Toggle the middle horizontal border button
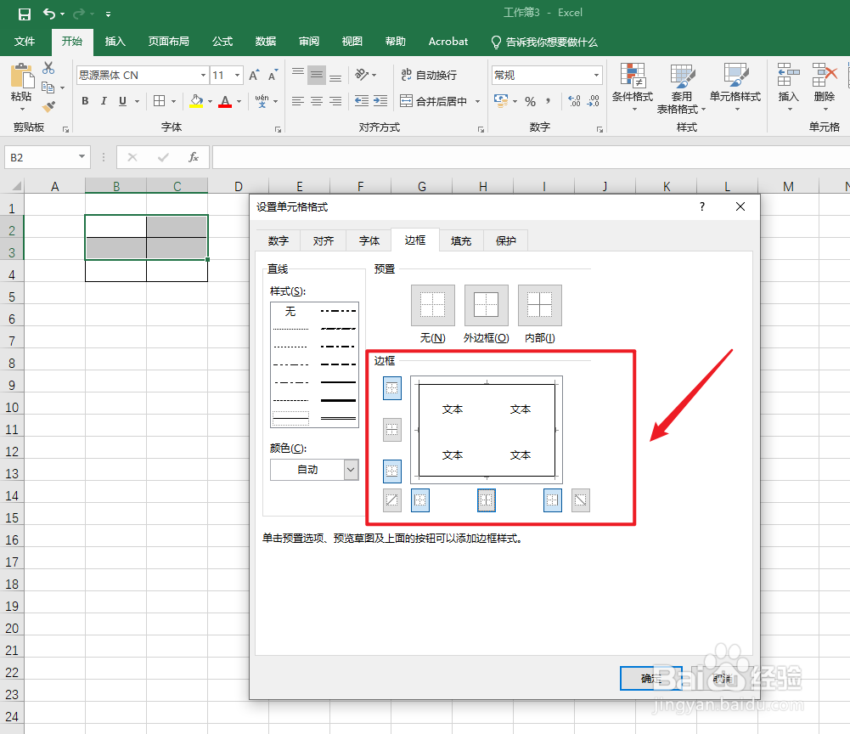Image resolution: width=850 pixels, height=734 pixels. [x=392, y=430]
